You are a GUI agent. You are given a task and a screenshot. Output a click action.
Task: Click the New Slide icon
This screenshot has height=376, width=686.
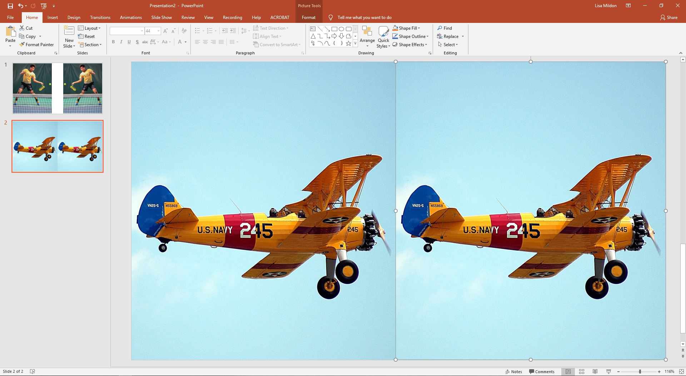(69, 31)
